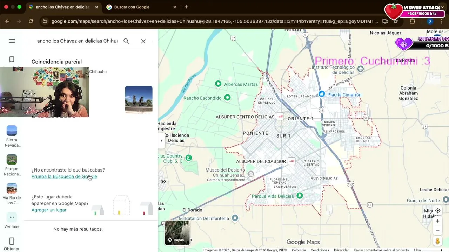The width and height of the screenshot is (449, 252).
Task: Open Via Rio de los 7 recent place
Action: tap(12, 194)
